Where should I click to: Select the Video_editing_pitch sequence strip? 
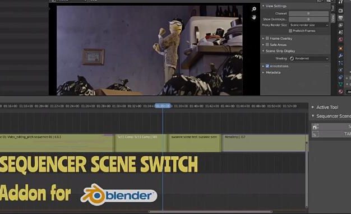click(x=57, y=143)
